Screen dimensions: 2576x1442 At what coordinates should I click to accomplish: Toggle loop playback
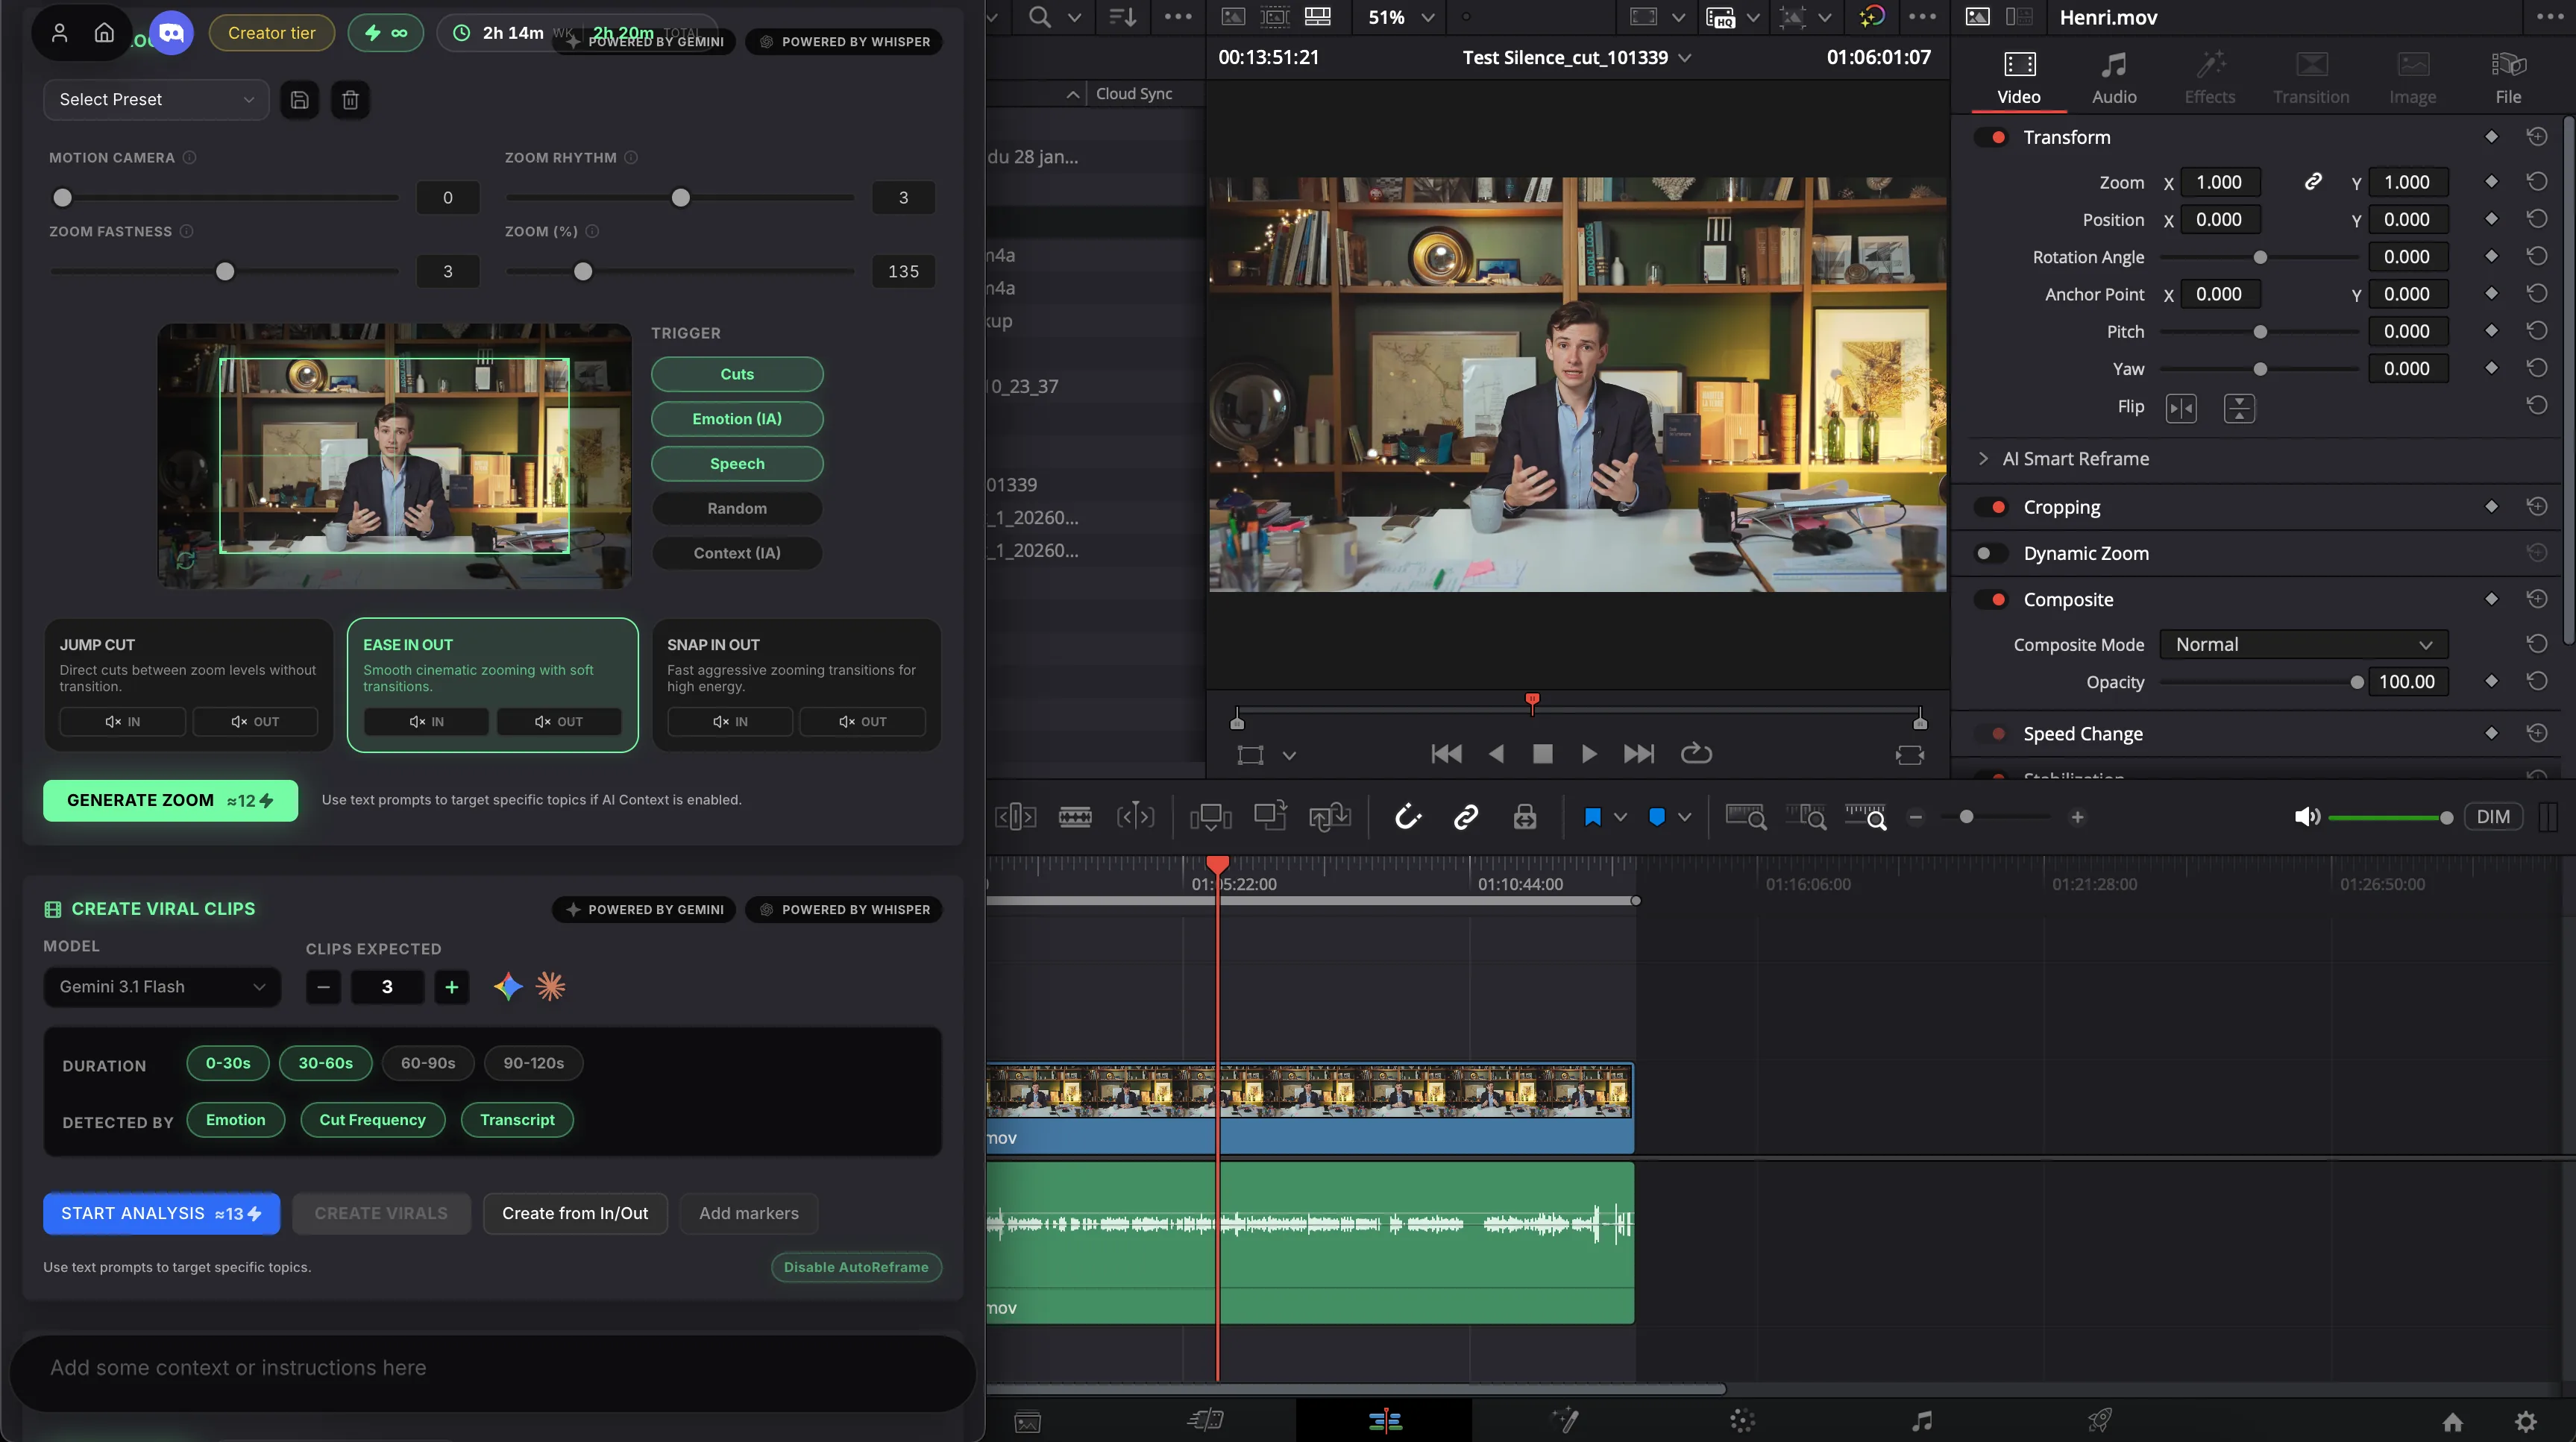point(1696,753)
